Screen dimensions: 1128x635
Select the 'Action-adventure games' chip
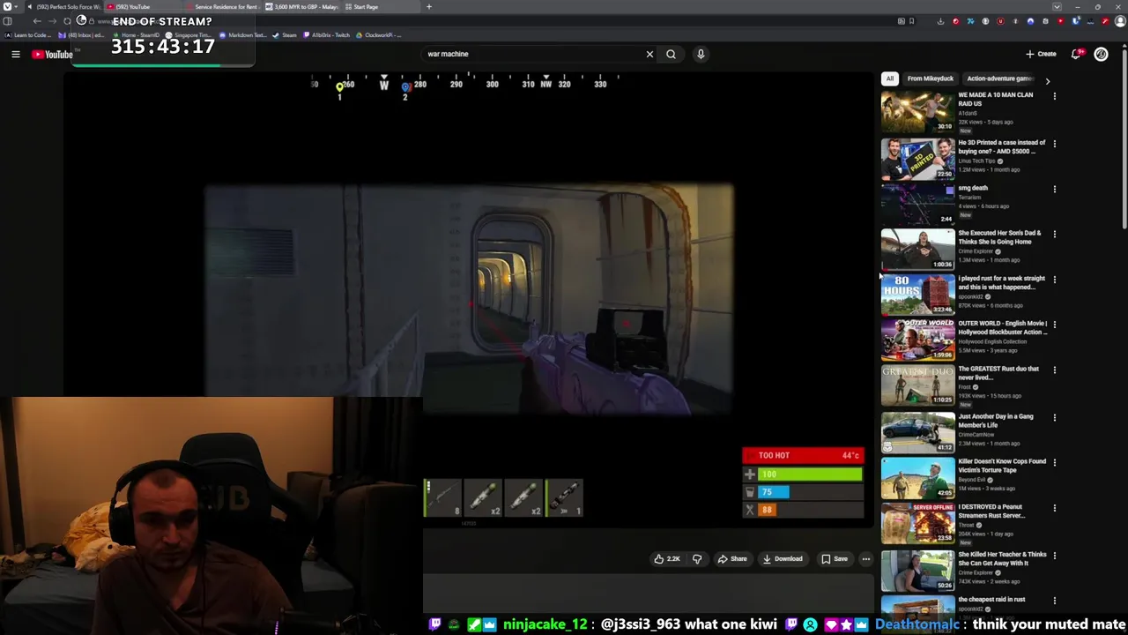coord(999,78)
